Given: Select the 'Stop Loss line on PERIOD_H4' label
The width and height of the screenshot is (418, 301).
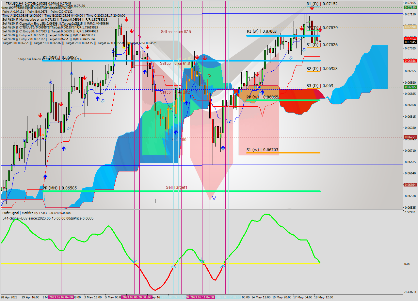Looking at the screenshot, I should tap(50, 59).
